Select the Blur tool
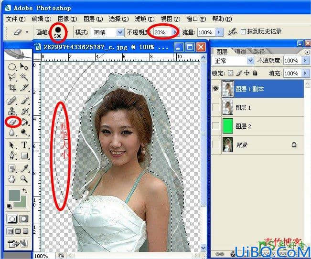This screenshot has height=259, width=311. (x=12, y=132)
